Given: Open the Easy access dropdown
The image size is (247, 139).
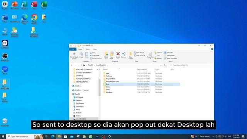Looking at the screenshot, I should tap(139, 56).
